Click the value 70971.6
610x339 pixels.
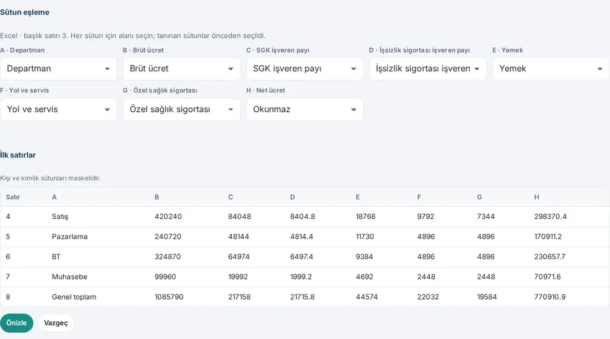tap(547, 277)
